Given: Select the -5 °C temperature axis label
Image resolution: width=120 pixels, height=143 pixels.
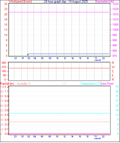Looking at the screenshot, I should coord(117,134).
